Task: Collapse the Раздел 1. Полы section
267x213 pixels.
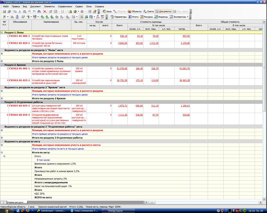Action: 2,33
